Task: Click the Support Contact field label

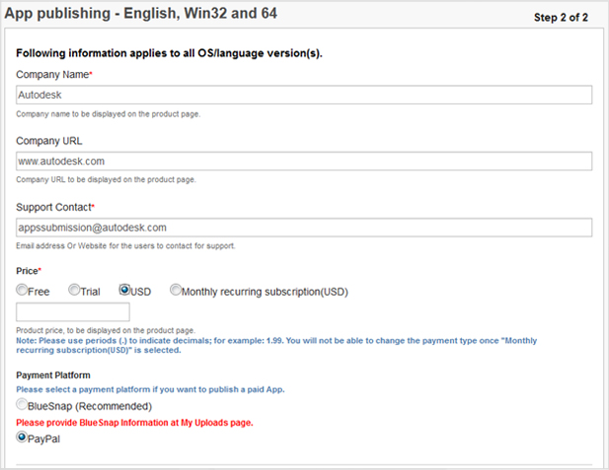Action: pos(55,207)
